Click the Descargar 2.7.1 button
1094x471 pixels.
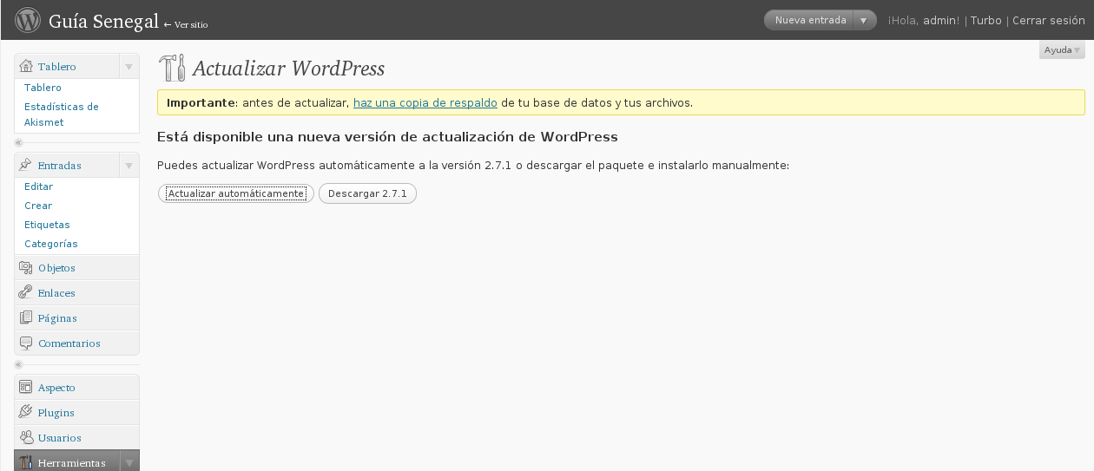[x=367, y=193]
